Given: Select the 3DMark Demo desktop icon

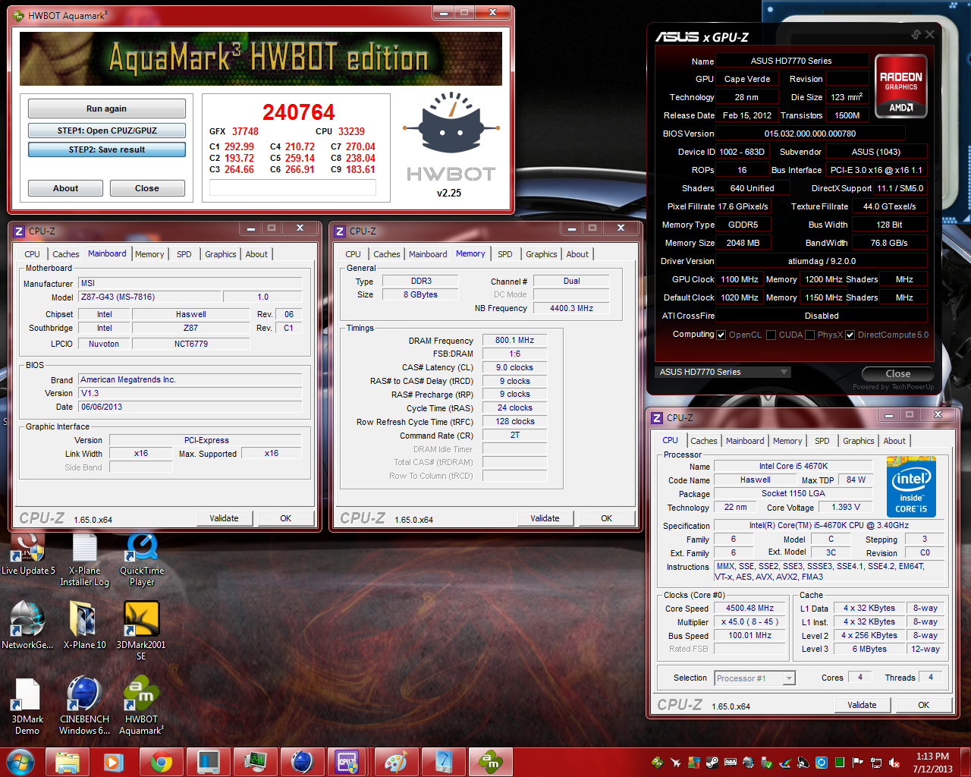Looking at the screenshot, I should point(27,706).
